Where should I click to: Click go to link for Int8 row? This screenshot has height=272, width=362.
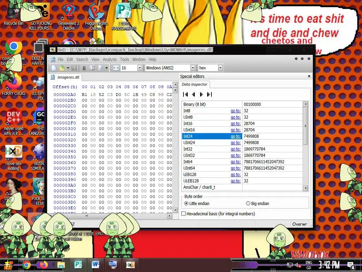click(235, 111)
